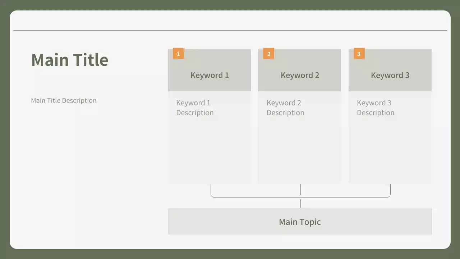Click the bracket connector line joining the columns

tap(255, 197)
